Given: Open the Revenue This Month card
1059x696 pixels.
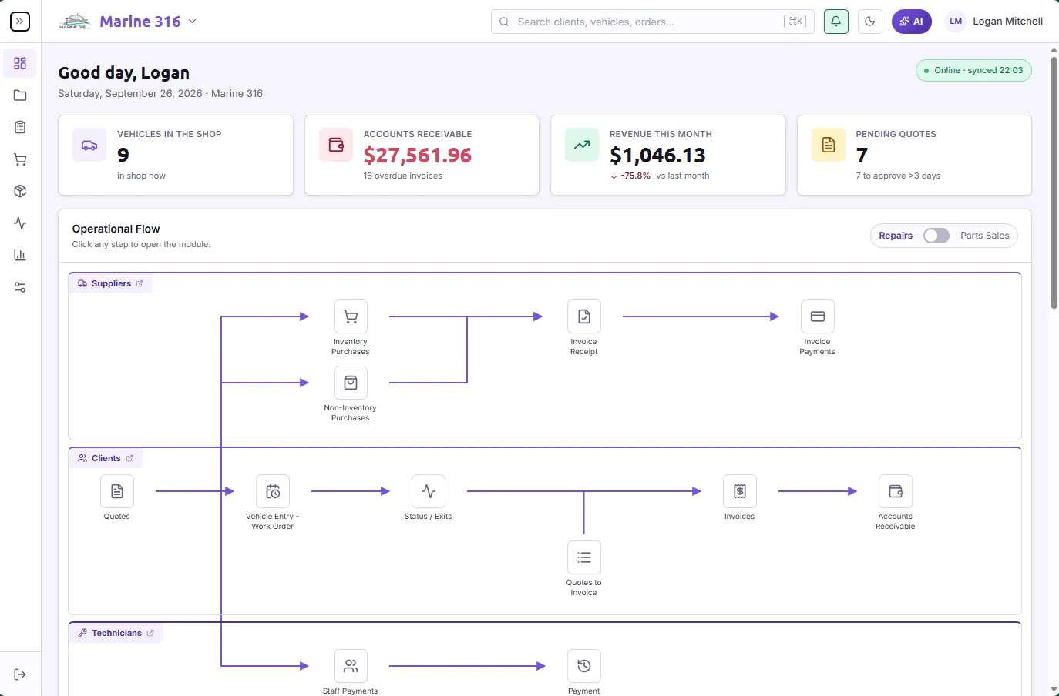Looking at the screenshot, I should tap(668, 155).
